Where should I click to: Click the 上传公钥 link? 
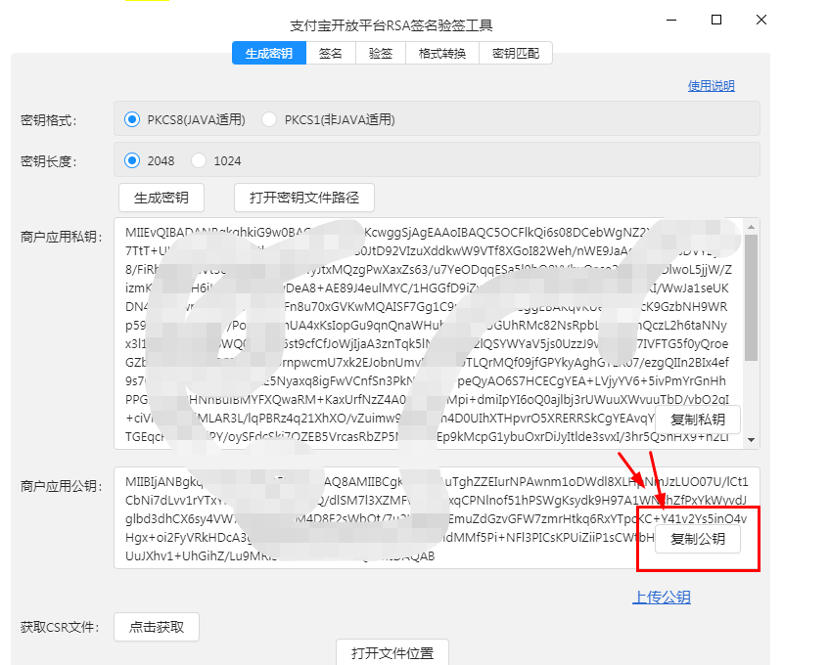pyautogui.click(x=662, y=598)
